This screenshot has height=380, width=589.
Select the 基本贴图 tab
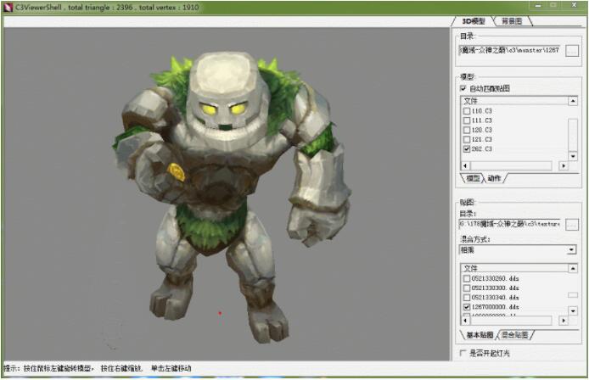click(480, 335)
